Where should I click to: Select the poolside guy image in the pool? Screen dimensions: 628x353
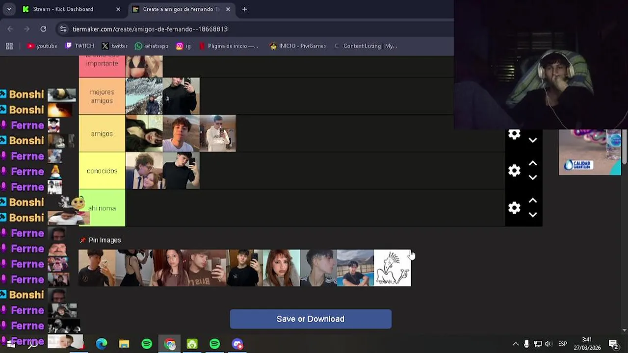(x=356, y=268)
